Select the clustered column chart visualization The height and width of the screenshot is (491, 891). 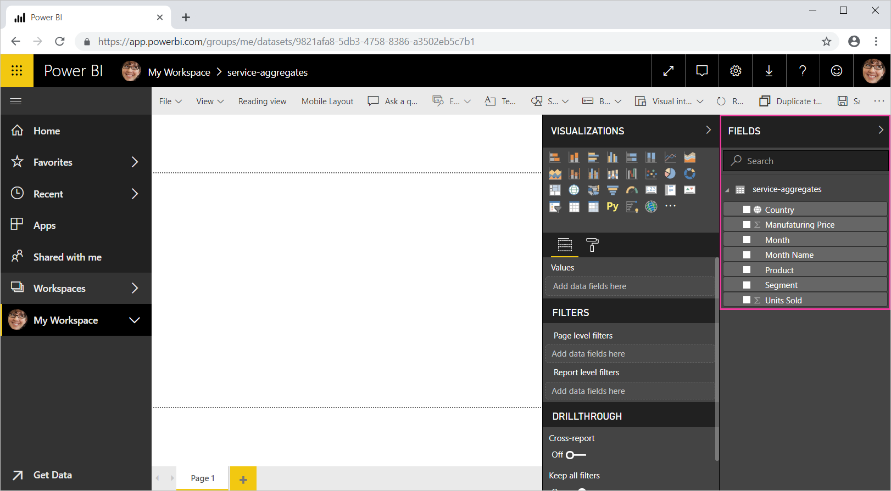[612, 157]
